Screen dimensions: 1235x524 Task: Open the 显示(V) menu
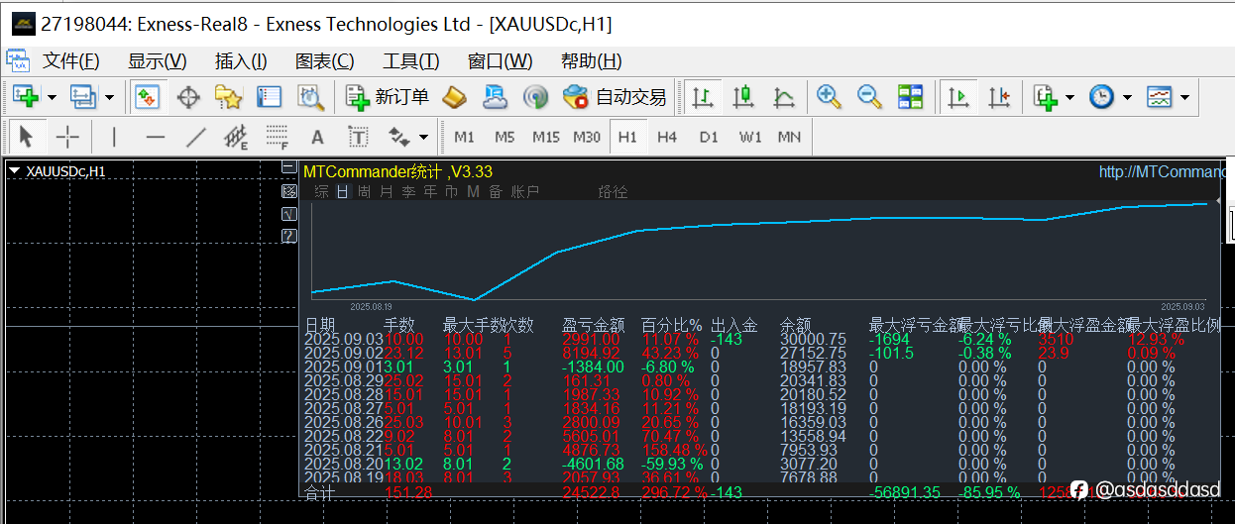157,60
